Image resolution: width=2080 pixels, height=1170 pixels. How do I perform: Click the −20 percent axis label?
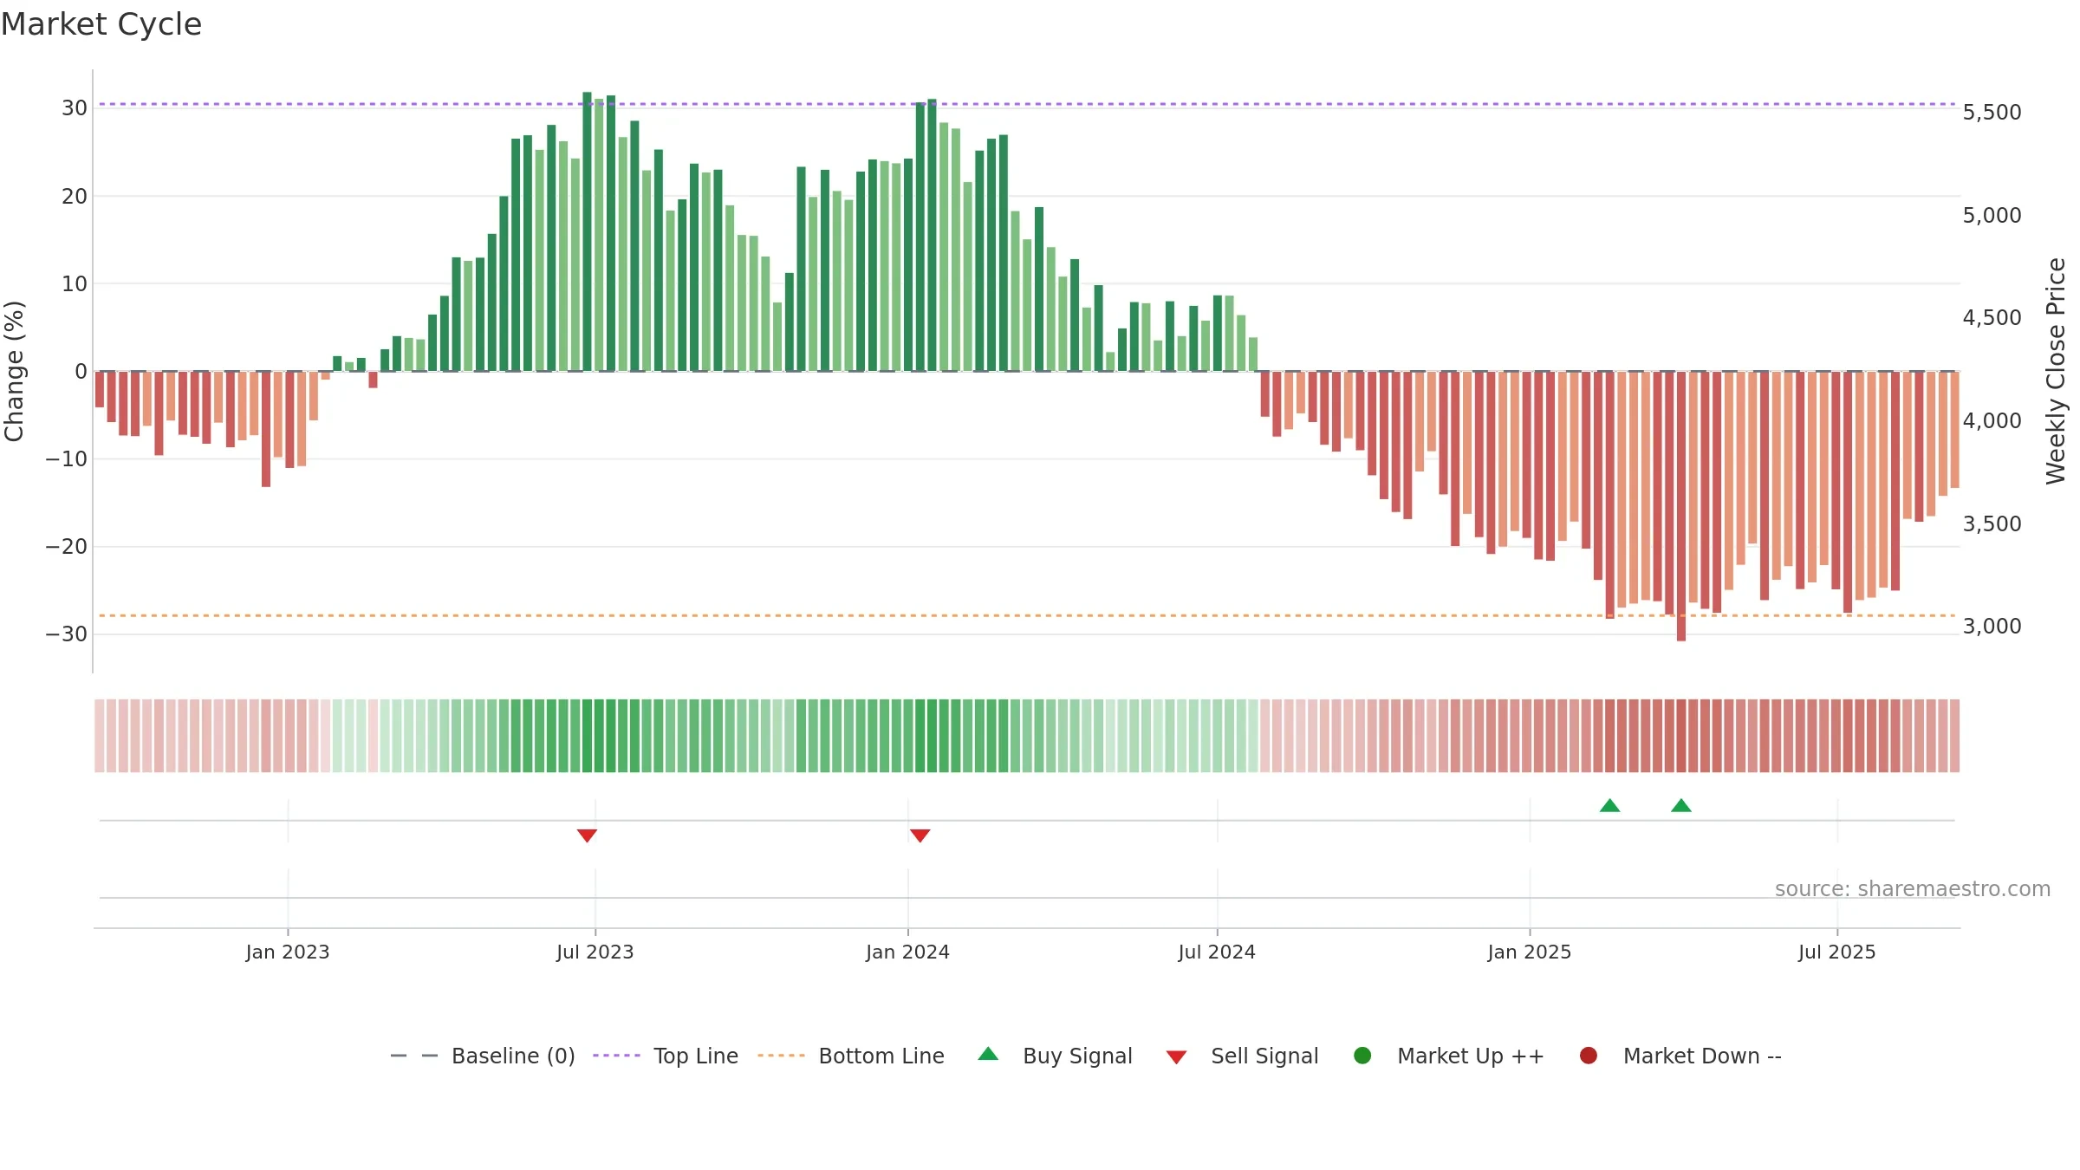click(x=67, y=547)
